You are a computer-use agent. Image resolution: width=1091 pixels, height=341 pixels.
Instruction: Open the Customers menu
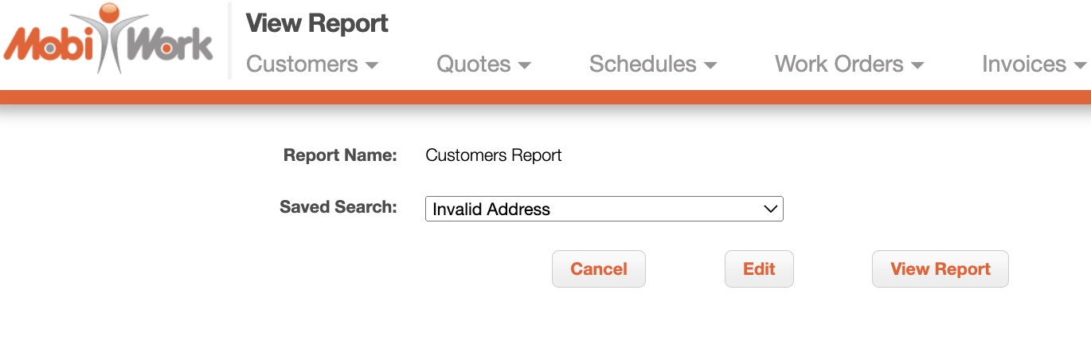(x=303, y=65)
